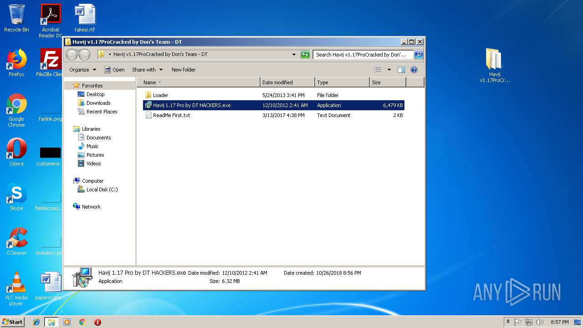Viewport: 583px width, 328px height.
Task: Open Chrome from the taskbar
Action: pos(82,322)
